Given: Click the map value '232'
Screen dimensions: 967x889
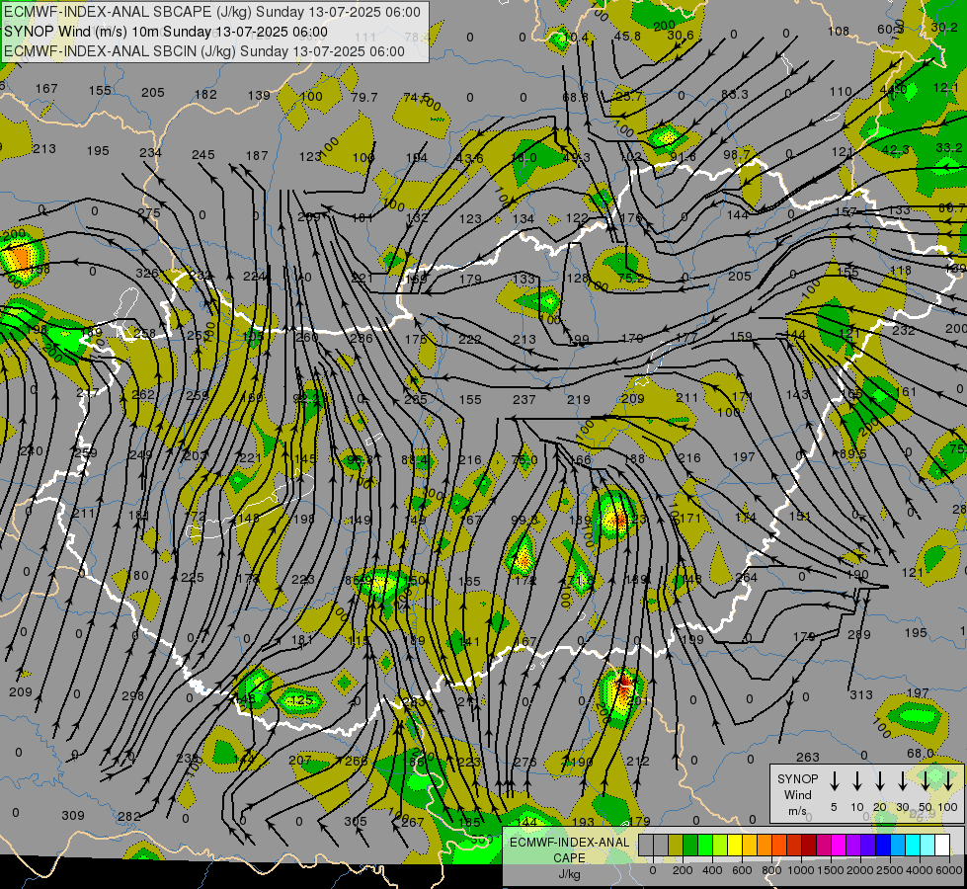Looking at the screenshot, I should click(904, 331).
